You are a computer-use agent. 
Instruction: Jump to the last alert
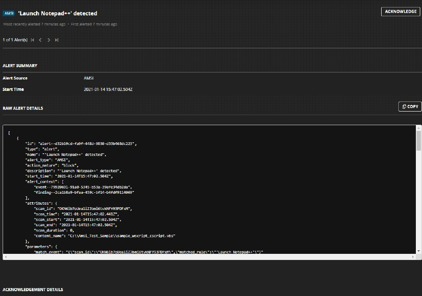pos(57,40)
